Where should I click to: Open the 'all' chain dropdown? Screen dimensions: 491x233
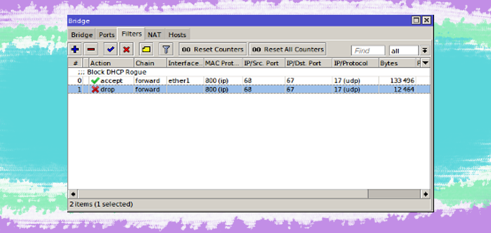[404, 51]
